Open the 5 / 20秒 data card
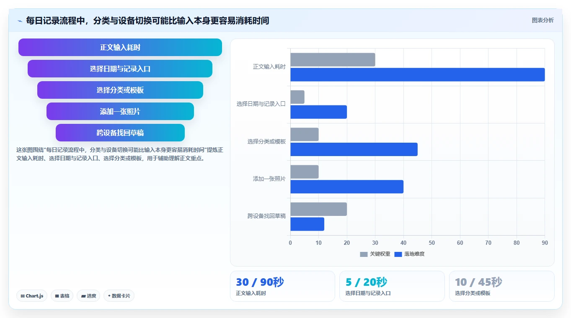 pyautogui.click(x=392, y=286)
